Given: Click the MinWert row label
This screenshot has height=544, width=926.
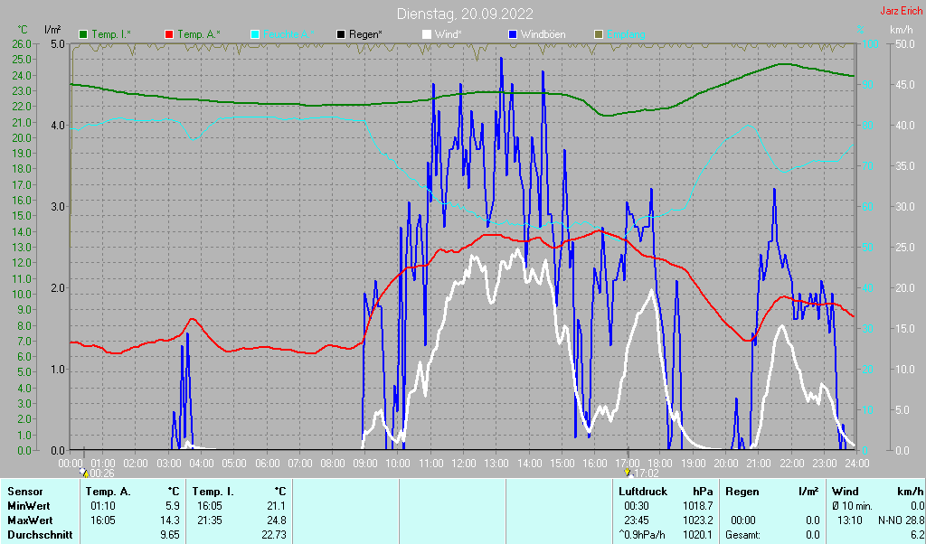Looking at the screenshot, I should pos(28,506).
